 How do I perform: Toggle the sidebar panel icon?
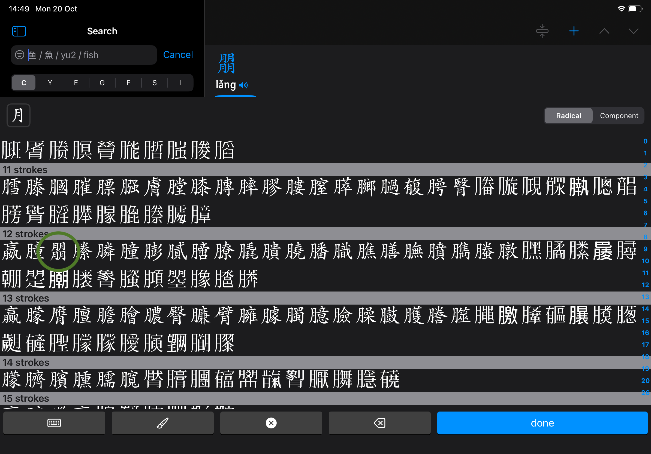(19, 31)
